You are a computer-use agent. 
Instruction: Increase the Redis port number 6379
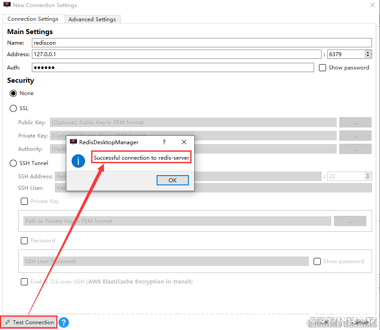pos(368,52)
